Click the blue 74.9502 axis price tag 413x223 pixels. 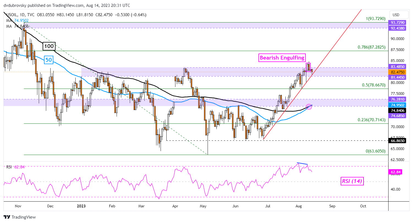398,105
